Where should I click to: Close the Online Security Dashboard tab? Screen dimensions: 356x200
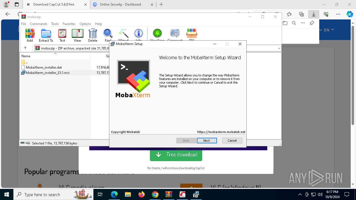coord(152,4)
